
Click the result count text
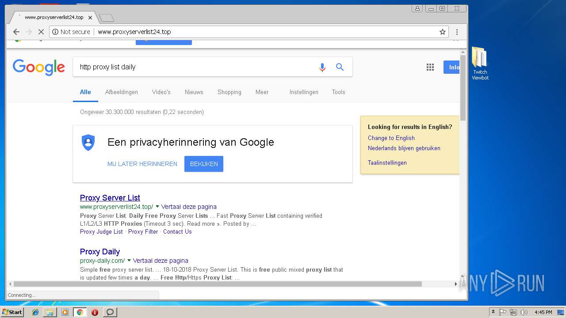point(142,112)
